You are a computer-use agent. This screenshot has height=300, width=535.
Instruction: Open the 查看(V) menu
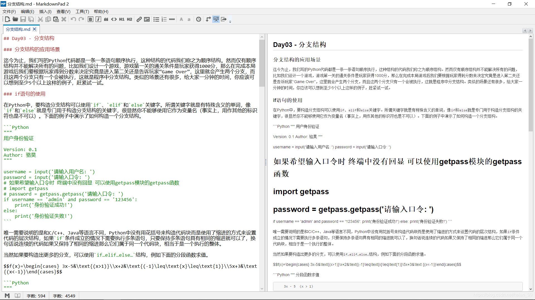[64, 11]
